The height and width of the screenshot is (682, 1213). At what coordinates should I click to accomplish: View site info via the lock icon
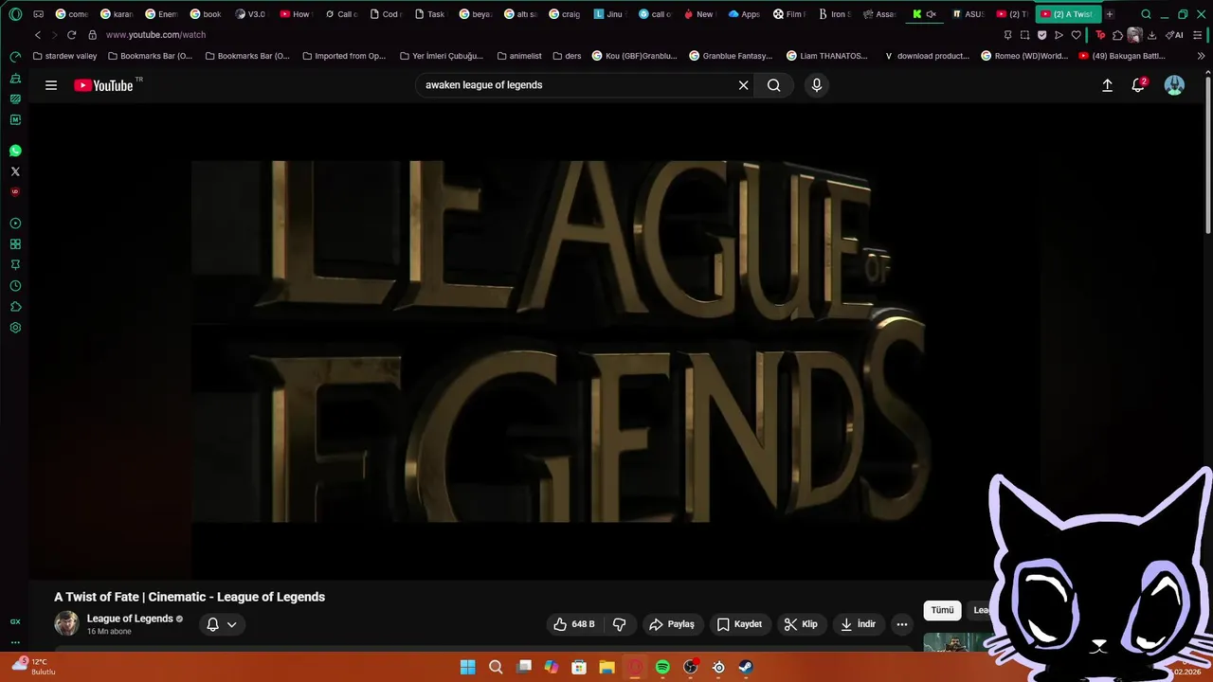(x=92, y=35)
